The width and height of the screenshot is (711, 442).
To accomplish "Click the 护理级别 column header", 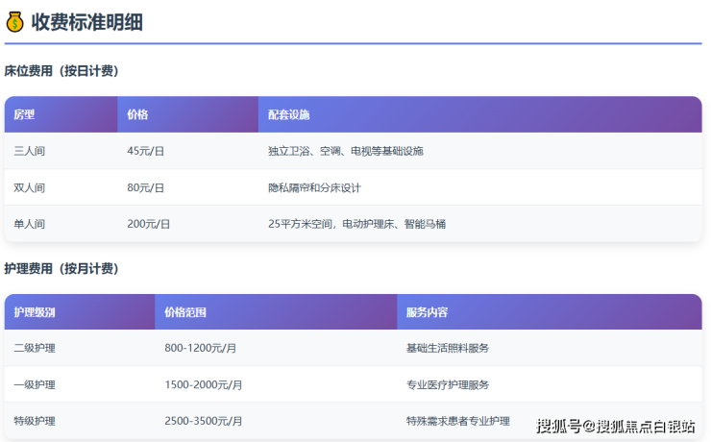I will click(x=35, y=312).
